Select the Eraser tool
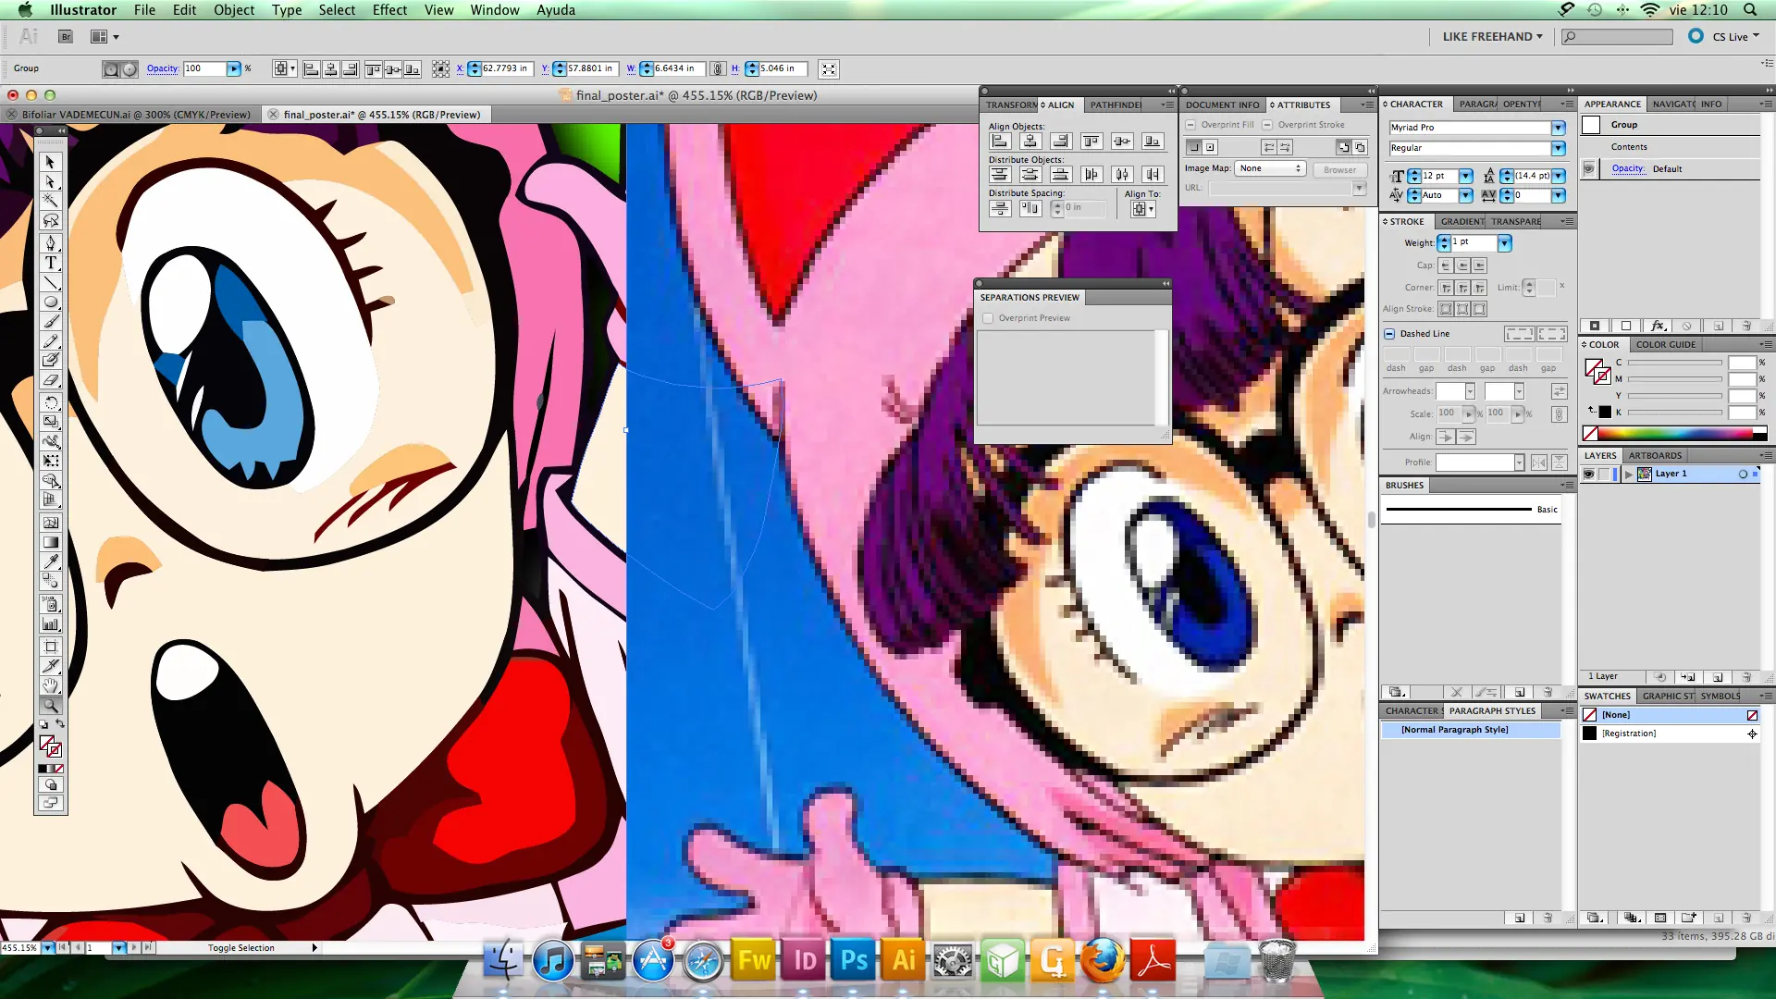 point(51,380)
